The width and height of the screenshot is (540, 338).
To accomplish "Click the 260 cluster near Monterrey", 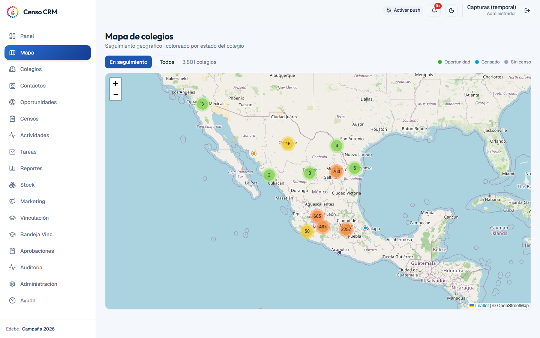I will pos(336,172).
